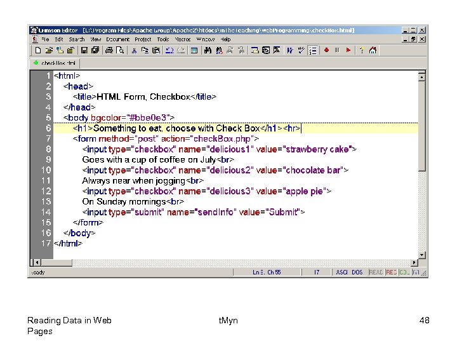Click the New document toolbar icon
The image size is (457, 343).
(x=38, y=50)
